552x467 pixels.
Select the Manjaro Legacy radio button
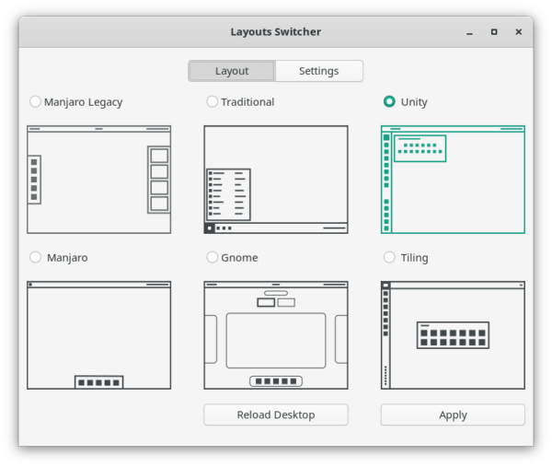[35, 101]
